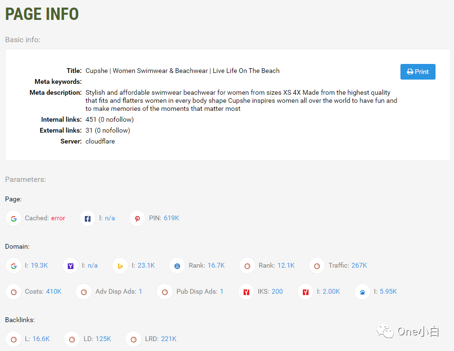The width and height of the screenshot is (454, 351).
Task: Click '451 (0 nofollow)' internal links value
Action: point(109,119)
